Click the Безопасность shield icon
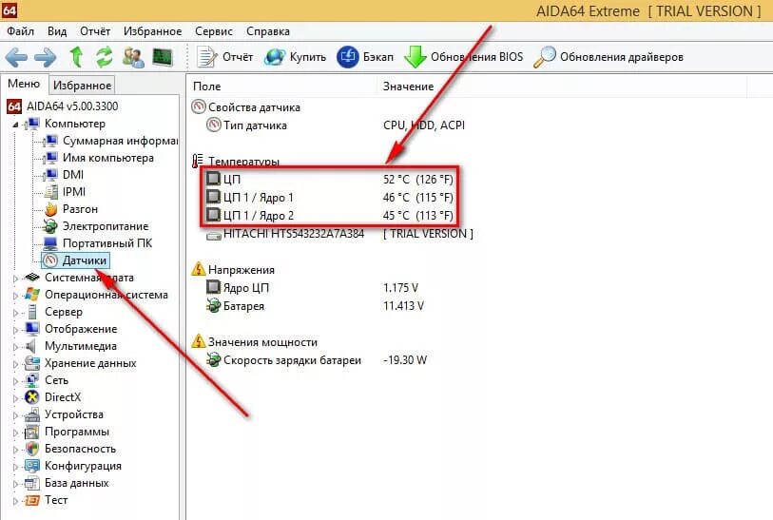 (x=32, y=449)
